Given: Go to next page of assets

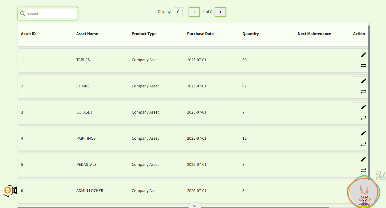Looking at the screenshot, I should [x=220, y=12].
